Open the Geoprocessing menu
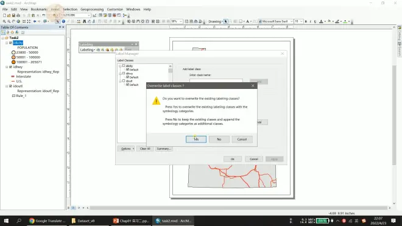The image size is (402, 226). pos(92,9)
